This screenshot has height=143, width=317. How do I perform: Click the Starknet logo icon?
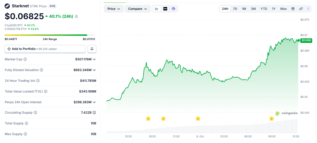[7, 6]
